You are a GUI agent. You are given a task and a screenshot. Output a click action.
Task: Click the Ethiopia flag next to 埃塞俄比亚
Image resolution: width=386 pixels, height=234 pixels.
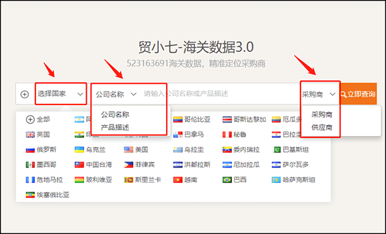(x=30, y=195)
